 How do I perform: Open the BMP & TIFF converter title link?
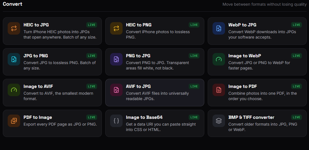pos(251,117)
